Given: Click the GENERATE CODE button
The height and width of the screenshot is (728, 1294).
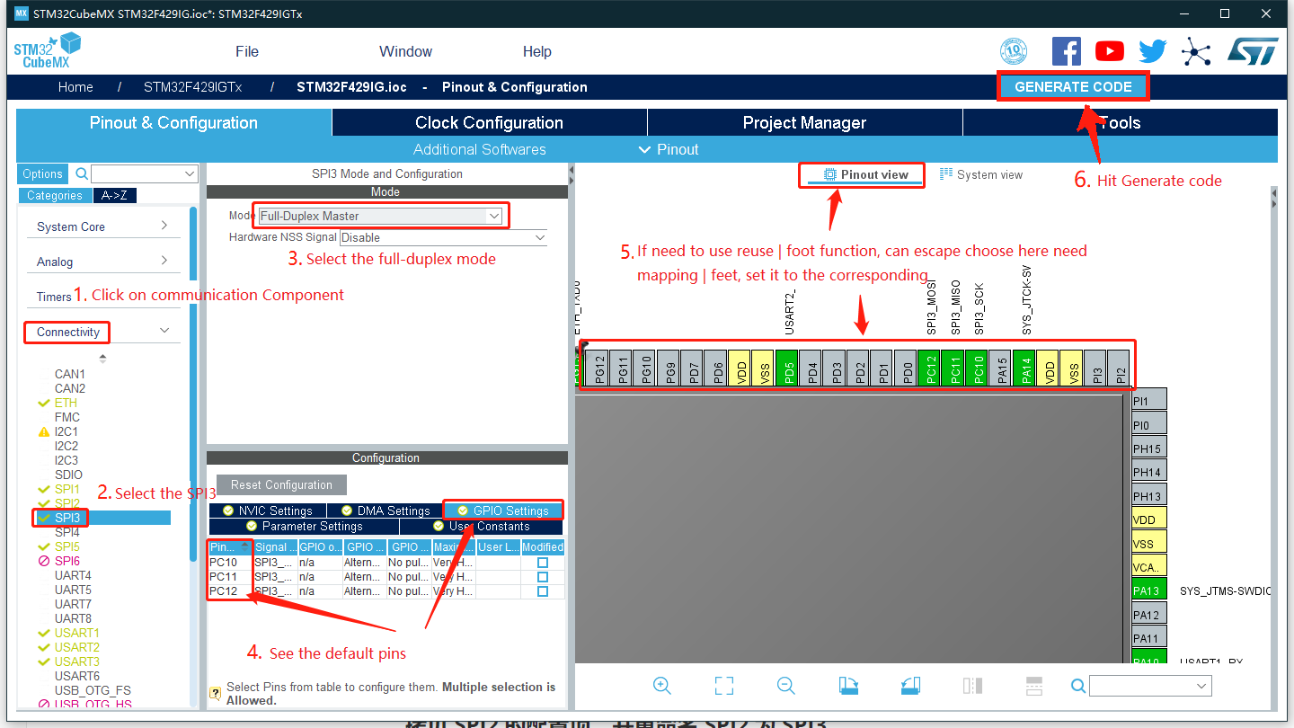Looking at the screenshot, I should pos(1073,87).
